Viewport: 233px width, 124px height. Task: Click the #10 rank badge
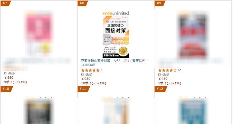click(7, 89)
